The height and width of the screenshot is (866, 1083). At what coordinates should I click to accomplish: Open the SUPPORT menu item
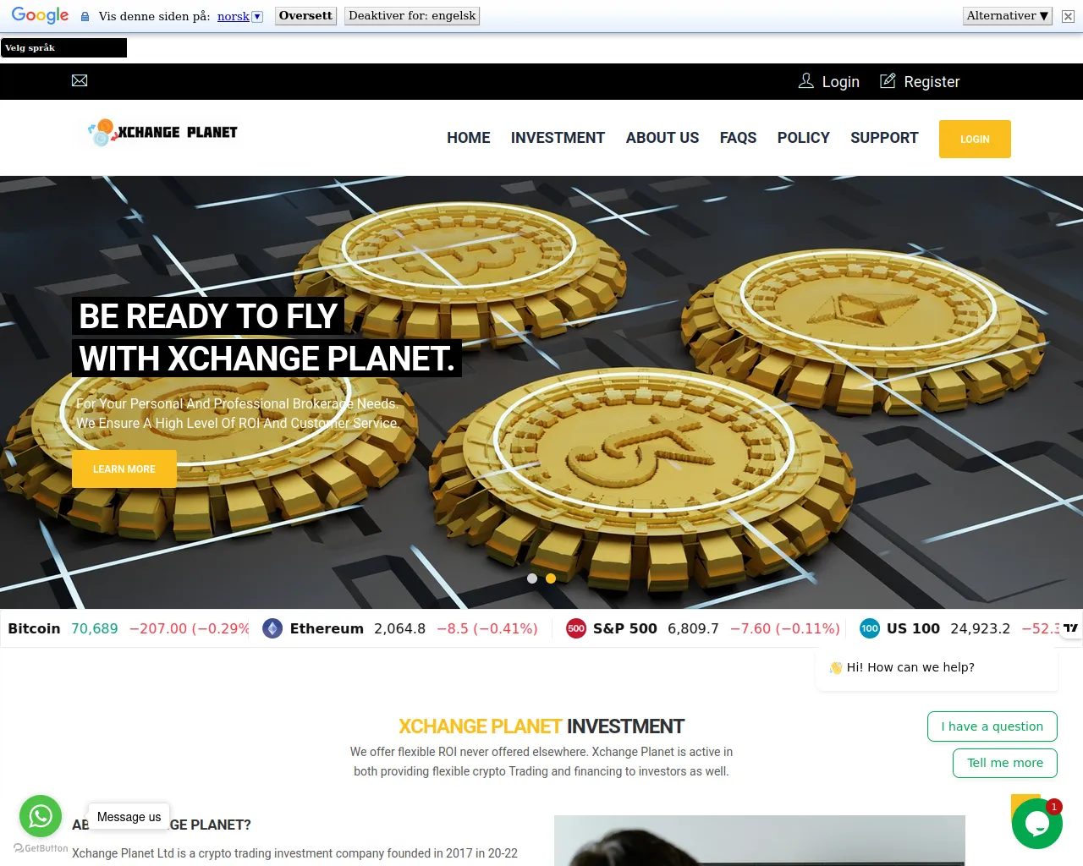[884, 138]
